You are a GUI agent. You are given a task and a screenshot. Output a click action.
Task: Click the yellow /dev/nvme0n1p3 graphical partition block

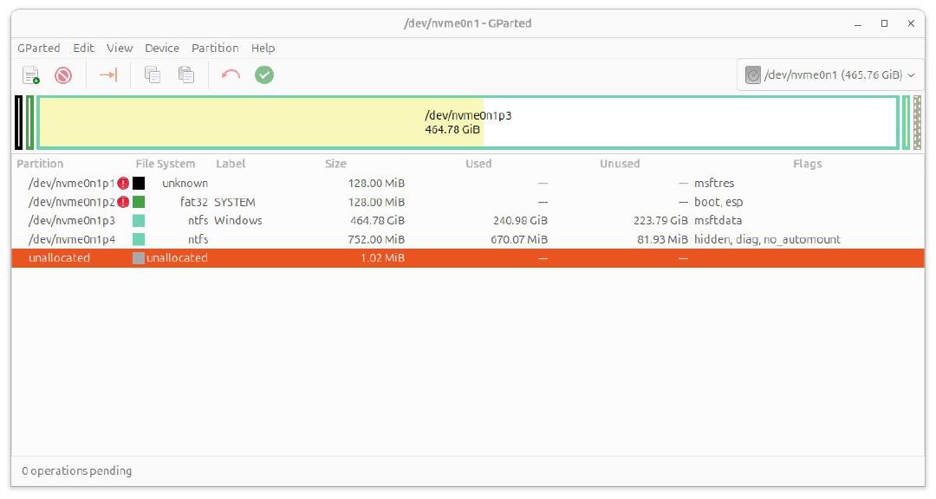[x=468, y=121]
